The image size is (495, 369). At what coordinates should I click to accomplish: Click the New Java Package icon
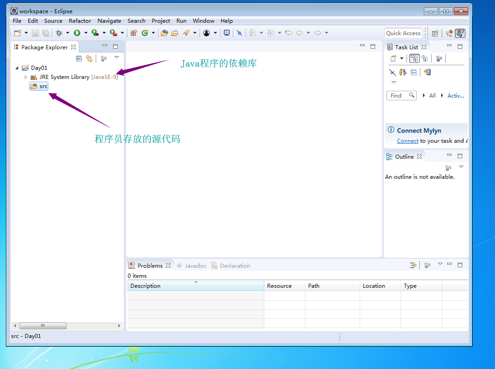point(134,33)
